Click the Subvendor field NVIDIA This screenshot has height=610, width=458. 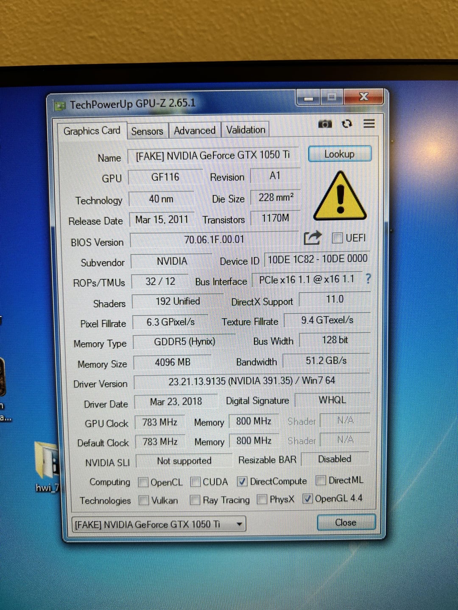172,261
